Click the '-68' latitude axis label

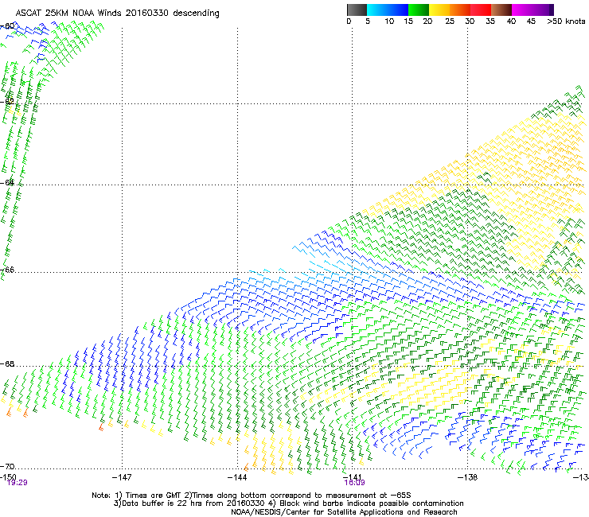coord(7,363)
